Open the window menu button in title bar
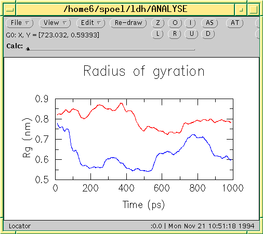This screenshot has width=263, height=234. [10, 10]
